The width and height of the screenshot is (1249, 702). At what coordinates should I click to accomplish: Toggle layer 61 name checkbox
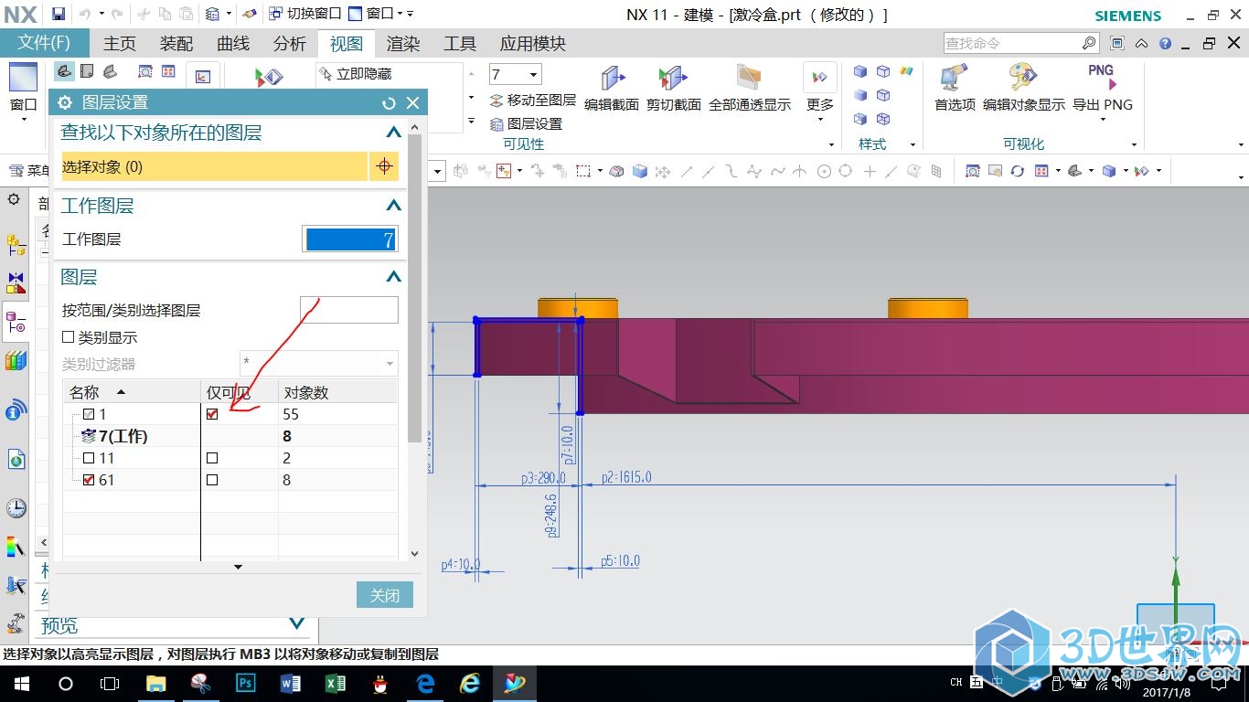coord(89,480)
